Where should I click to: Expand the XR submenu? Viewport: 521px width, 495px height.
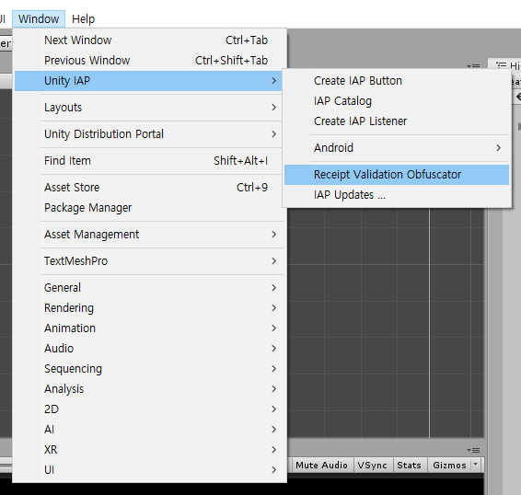(149, 450)
